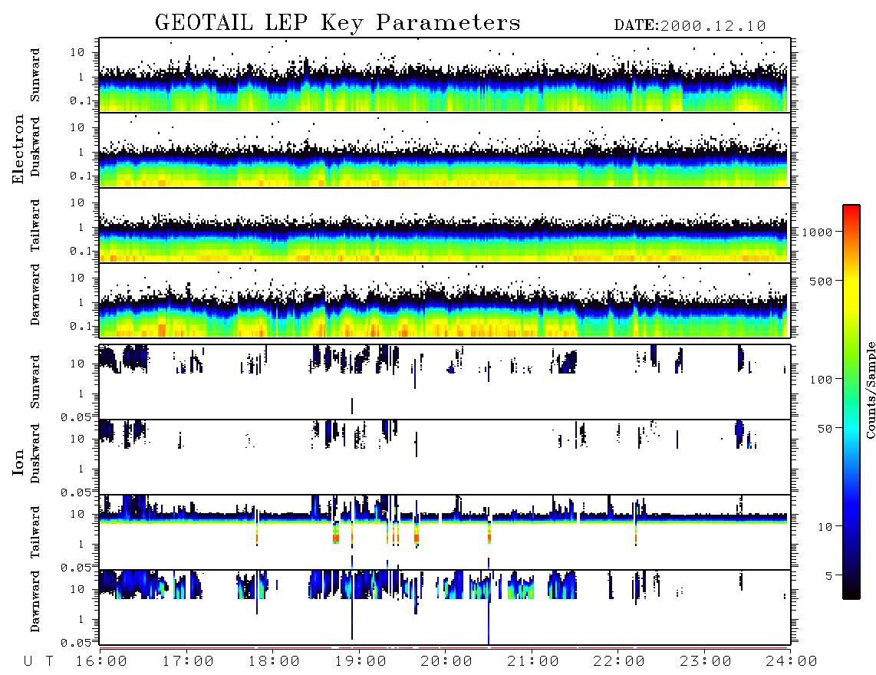876x675 pixels.
Task: Click the "GEOTAIL LEP Key Parameters" title
Action: pyautogui.click(x=338, y=24)
